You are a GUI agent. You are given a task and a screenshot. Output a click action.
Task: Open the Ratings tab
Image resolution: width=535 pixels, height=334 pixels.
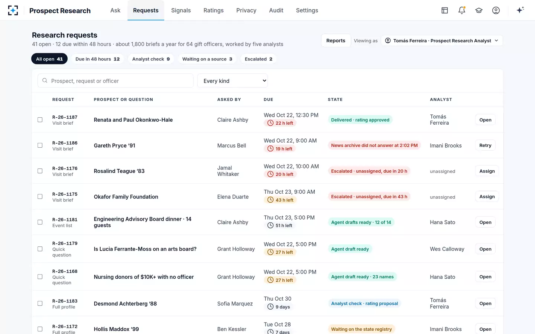pos(214,10)
